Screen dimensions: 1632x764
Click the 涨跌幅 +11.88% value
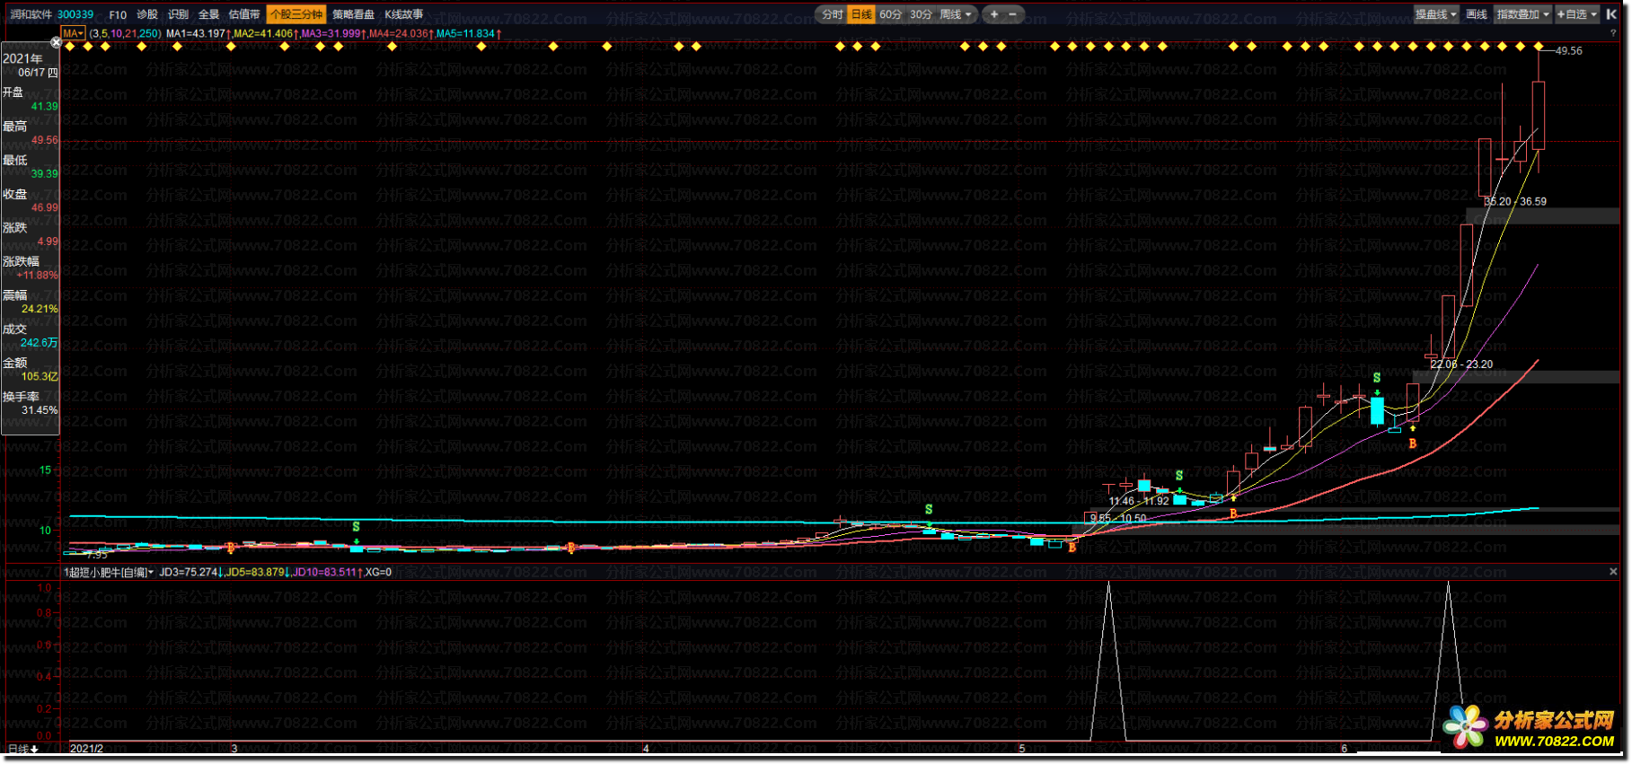point(37,276)
